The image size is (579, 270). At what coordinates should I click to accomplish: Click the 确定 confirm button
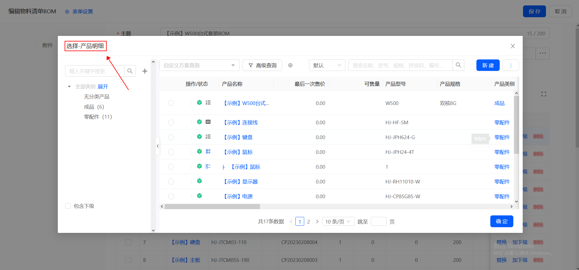(502, 221)
